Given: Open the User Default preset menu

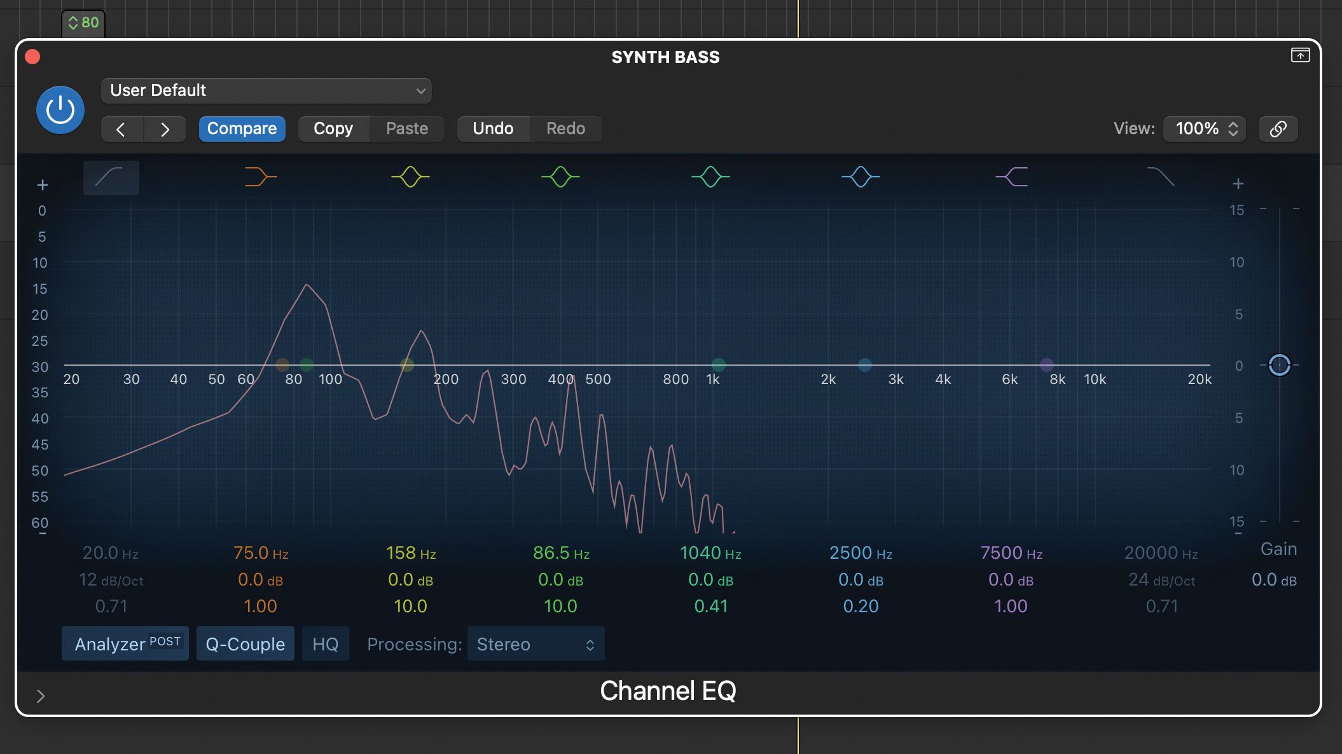Looking at the screenshot, I should [266, 90].
